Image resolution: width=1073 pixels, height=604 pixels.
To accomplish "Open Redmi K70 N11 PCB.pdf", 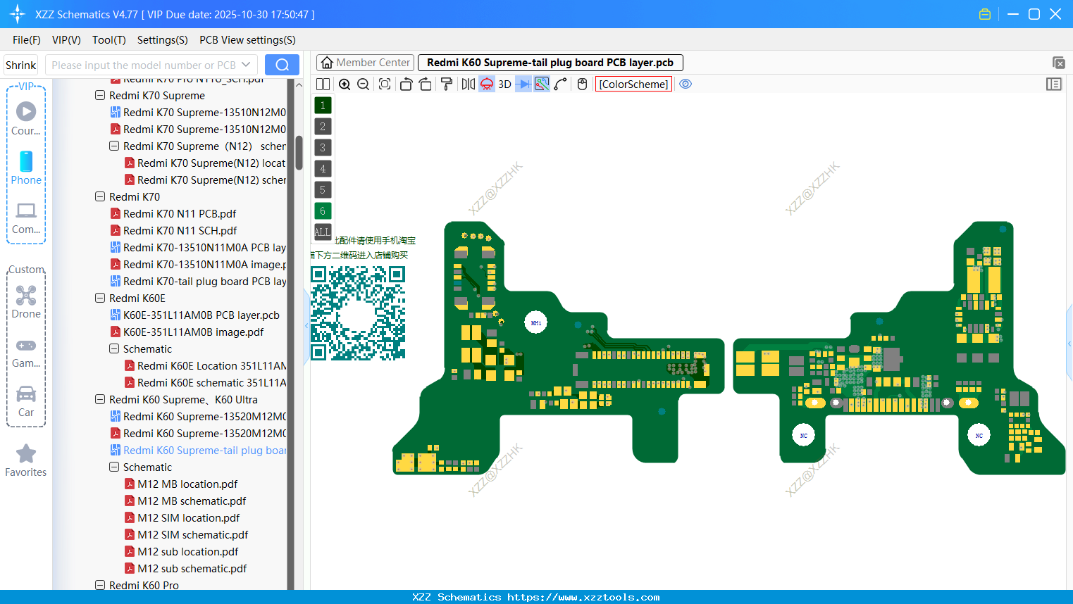I will (x=180, y=213).
